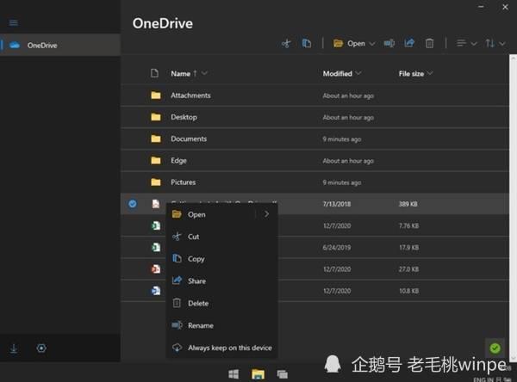
Task: Click the Desktop folder icon
Action: (156, 117)
